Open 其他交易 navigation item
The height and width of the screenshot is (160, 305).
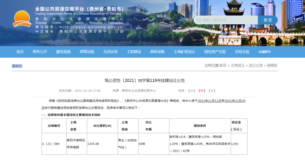click(242, 52)
